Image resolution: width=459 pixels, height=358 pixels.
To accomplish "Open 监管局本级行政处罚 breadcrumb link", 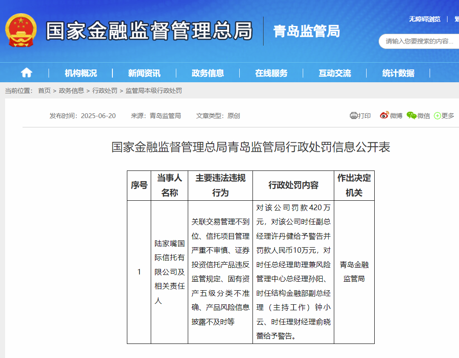I will coord(154,91).
